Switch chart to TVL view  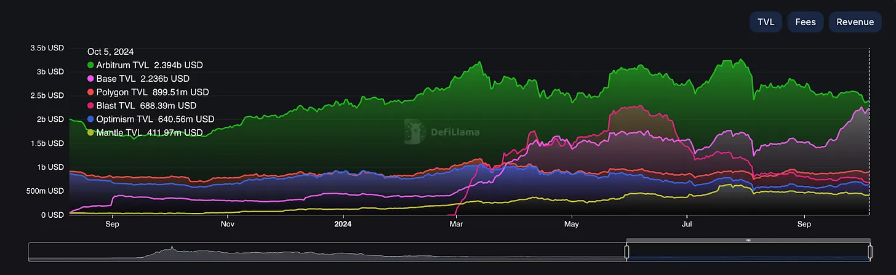(766, 22)
